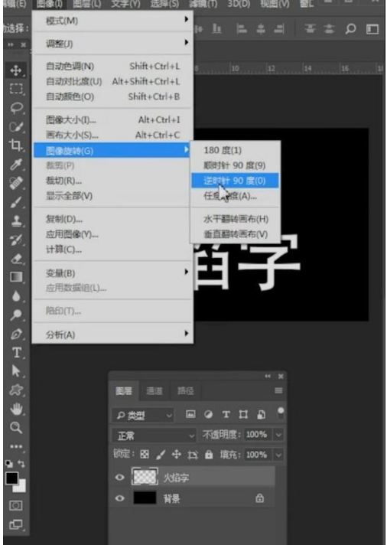The image size is (387, 545).
Task: Lock all layer attributes
Action: tap(209, 454)
